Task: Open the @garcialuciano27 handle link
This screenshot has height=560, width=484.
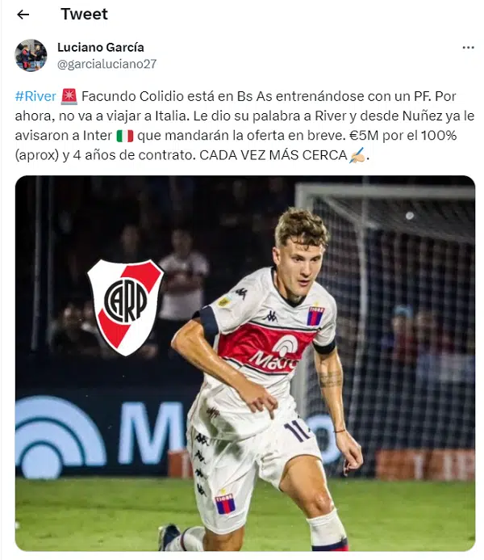Action: point(107,64)
